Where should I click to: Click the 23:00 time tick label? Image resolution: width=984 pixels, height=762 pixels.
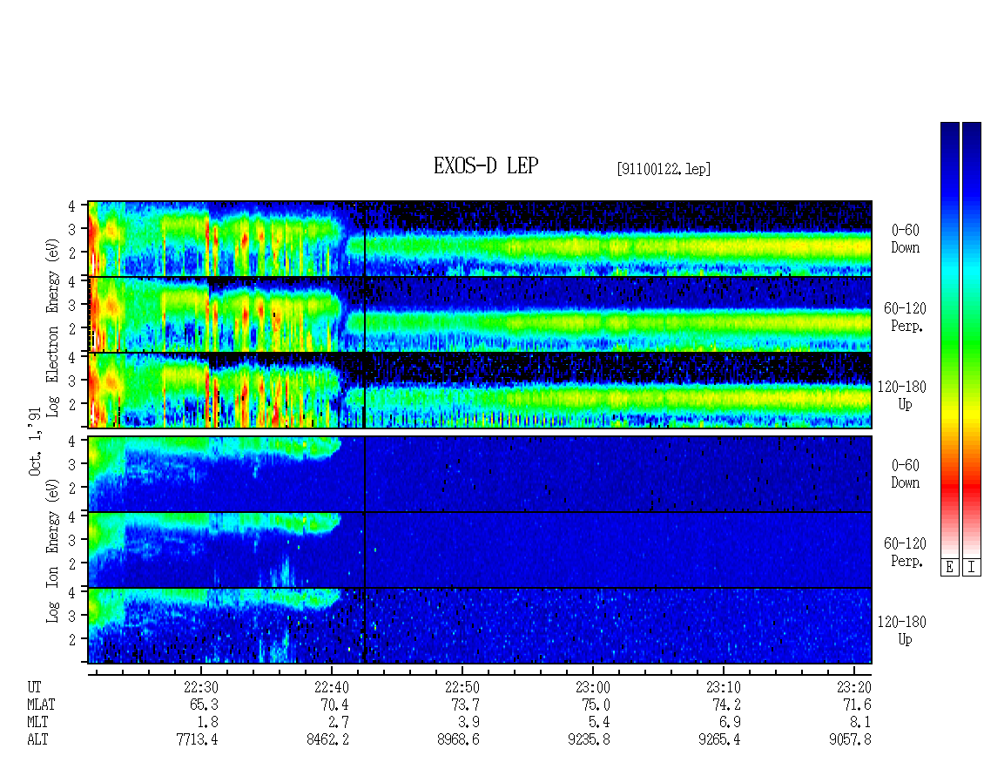592,687
